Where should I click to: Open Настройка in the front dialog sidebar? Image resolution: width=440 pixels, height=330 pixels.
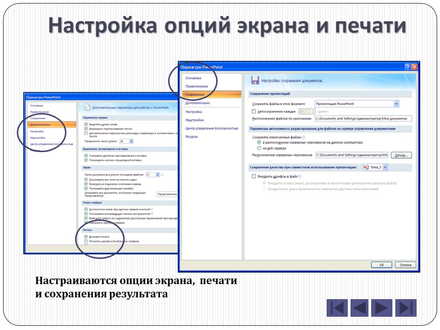[x=193, y=112]
